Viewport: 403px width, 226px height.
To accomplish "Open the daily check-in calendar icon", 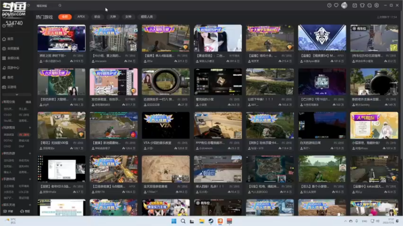I will pos(355,5).
